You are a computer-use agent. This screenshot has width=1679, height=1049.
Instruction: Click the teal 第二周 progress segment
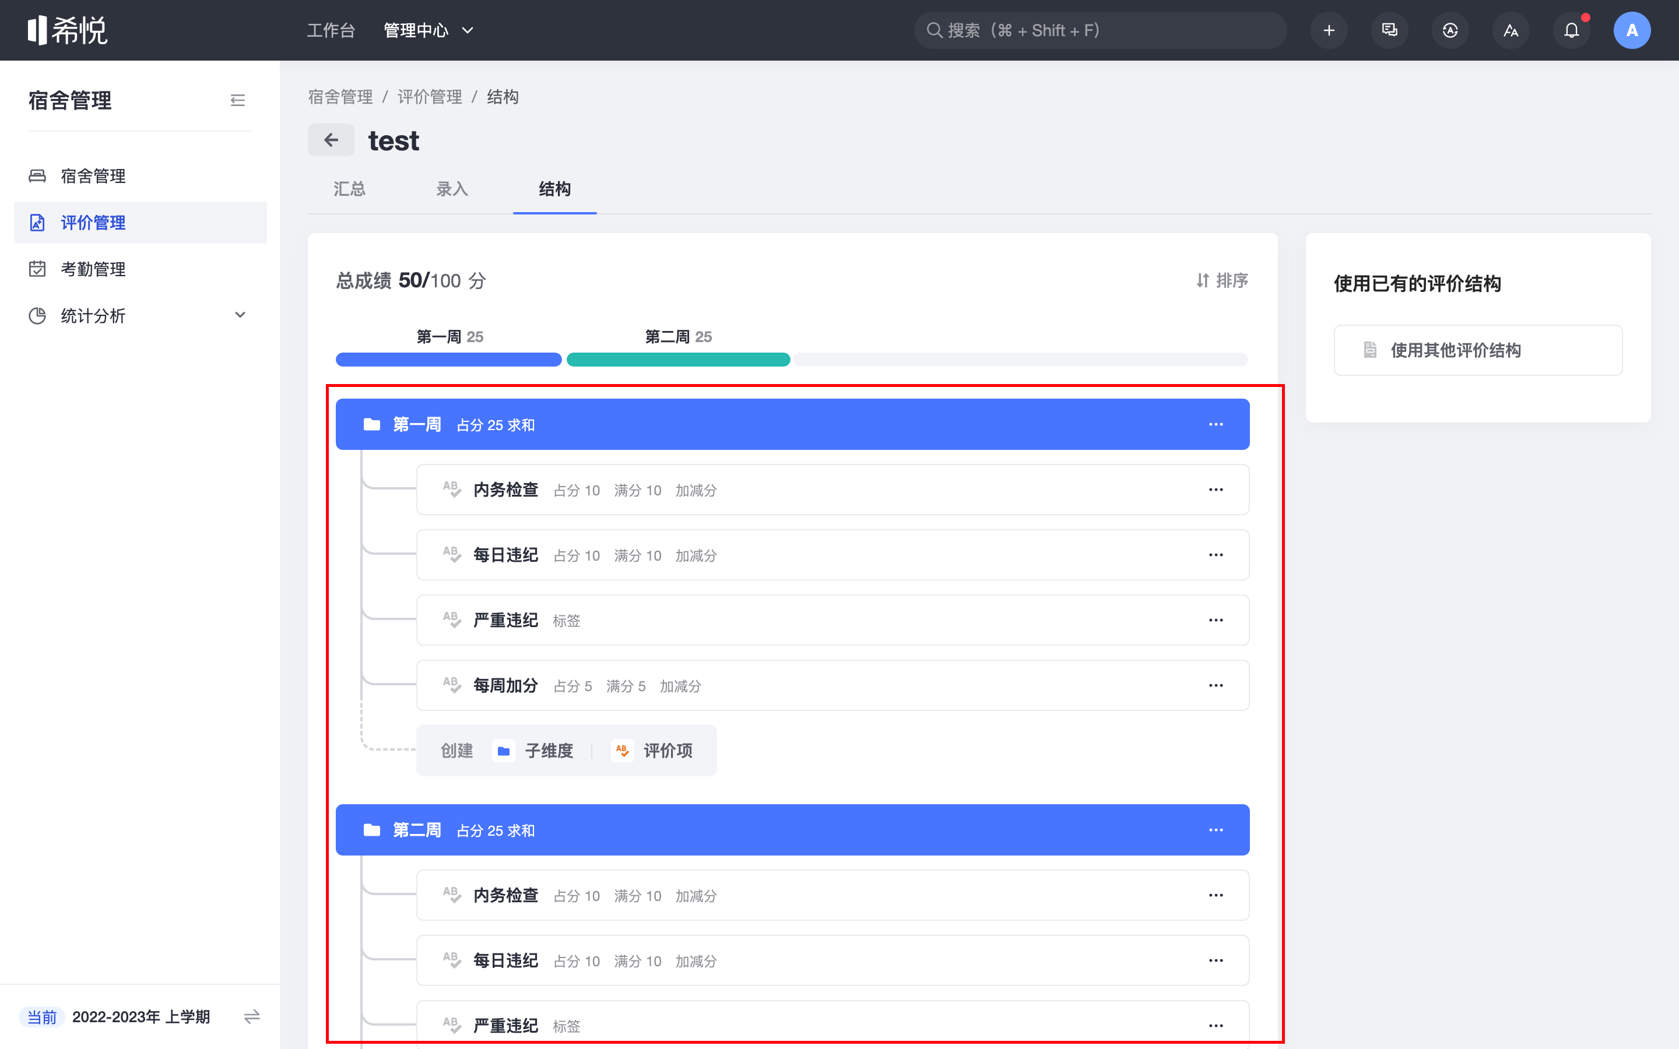(678, 360)
